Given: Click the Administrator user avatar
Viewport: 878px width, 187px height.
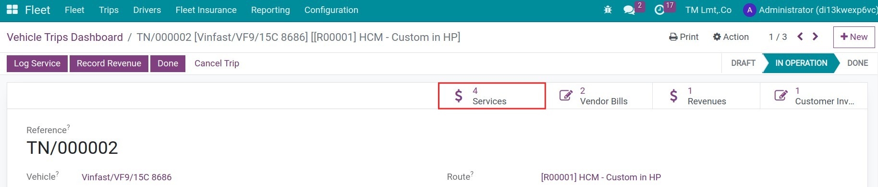Looking at the screenshot, I should (749, 10).
